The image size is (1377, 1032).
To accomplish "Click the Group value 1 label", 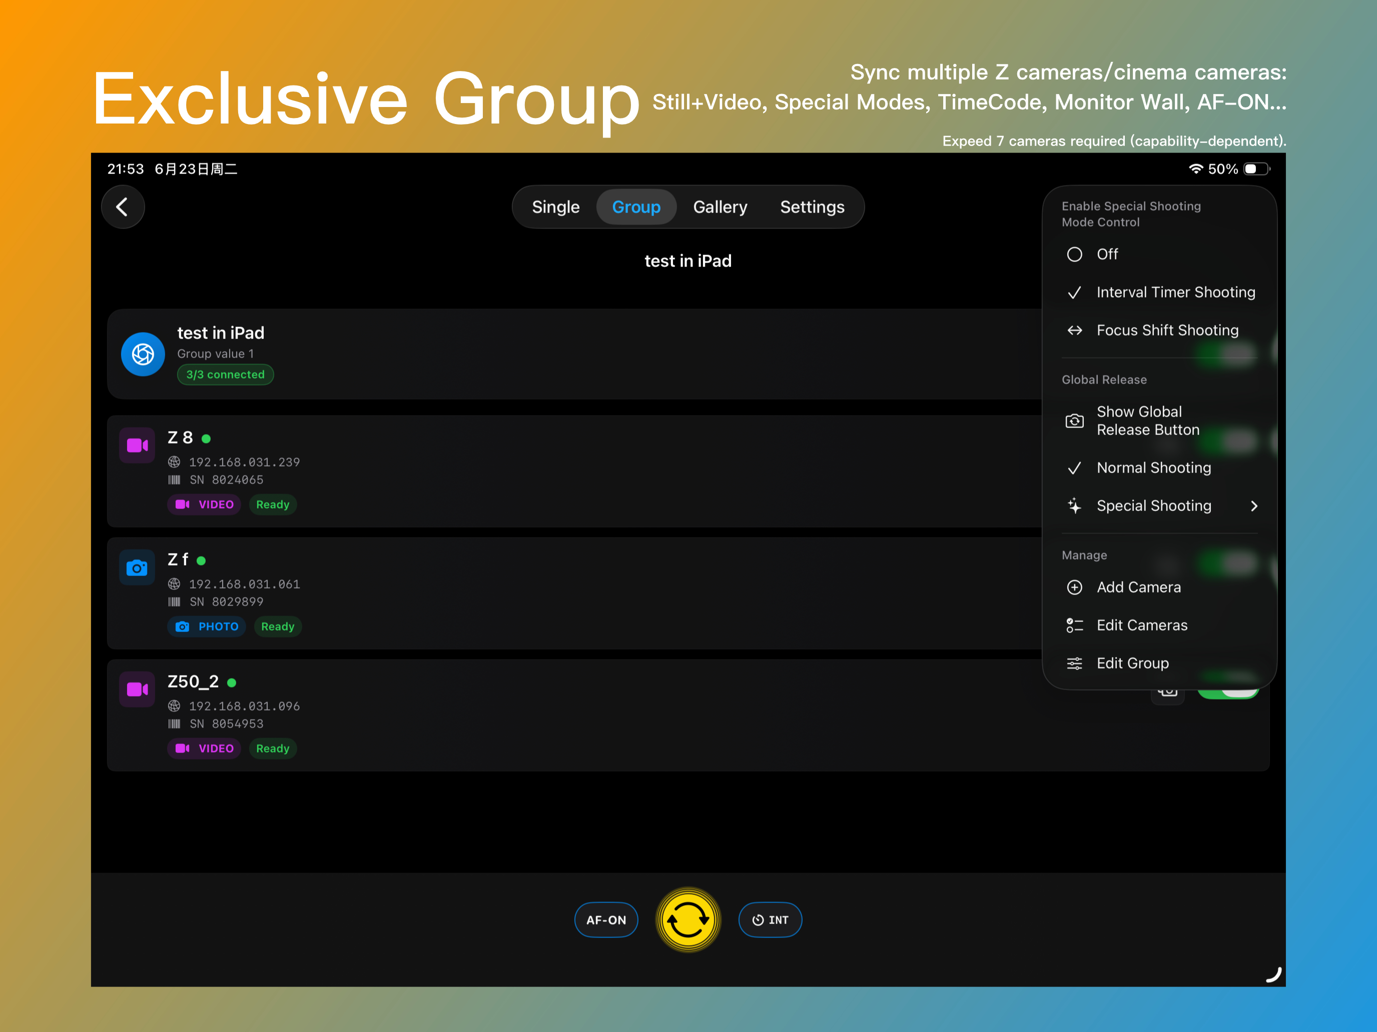I will [x=215, y=353].
